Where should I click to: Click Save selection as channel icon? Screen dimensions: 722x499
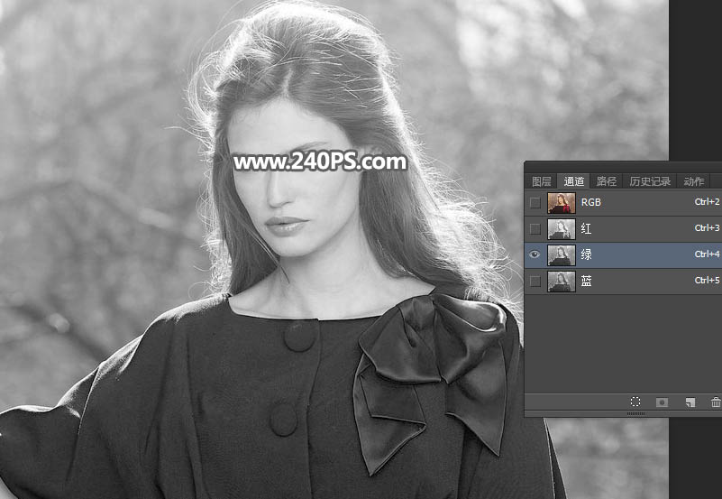(x=663, y=402)
